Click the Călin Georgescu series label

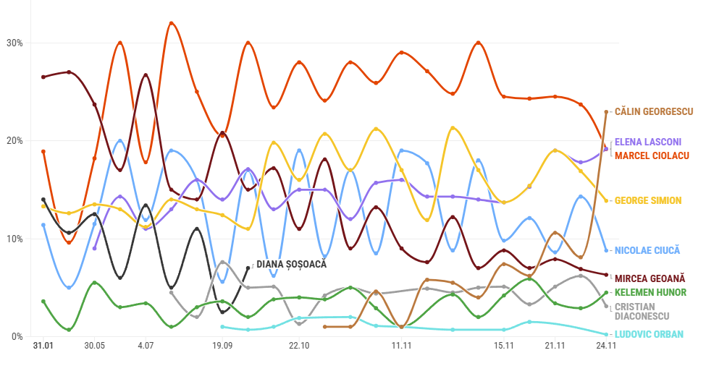tap(653, 111)
